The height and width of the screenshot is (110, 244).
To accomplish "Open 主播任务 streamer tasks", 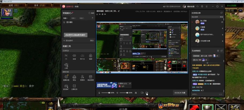I will click(74, 87).
